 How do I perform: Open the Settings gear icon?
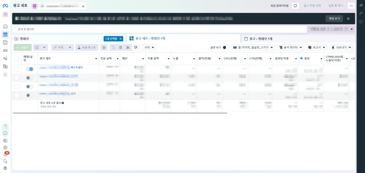click(x=5, y=147)
